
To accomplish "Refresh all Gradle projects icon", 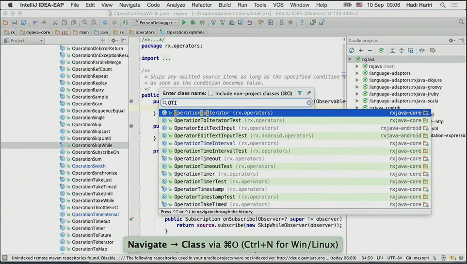I will click(x=352, y=50).
